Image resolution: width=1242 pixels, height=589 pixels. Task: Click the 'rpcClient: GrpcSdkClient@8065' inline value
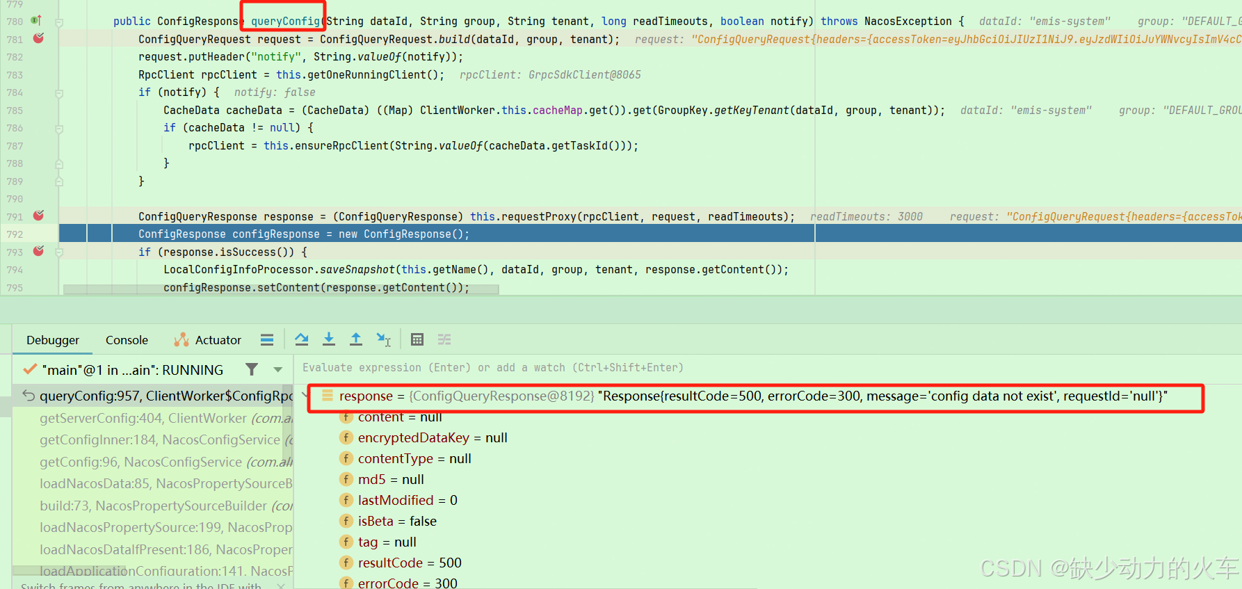coord(550,74)
